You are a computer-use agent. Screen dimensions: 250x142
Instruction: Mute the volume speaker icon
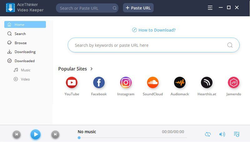coord(222,134)
